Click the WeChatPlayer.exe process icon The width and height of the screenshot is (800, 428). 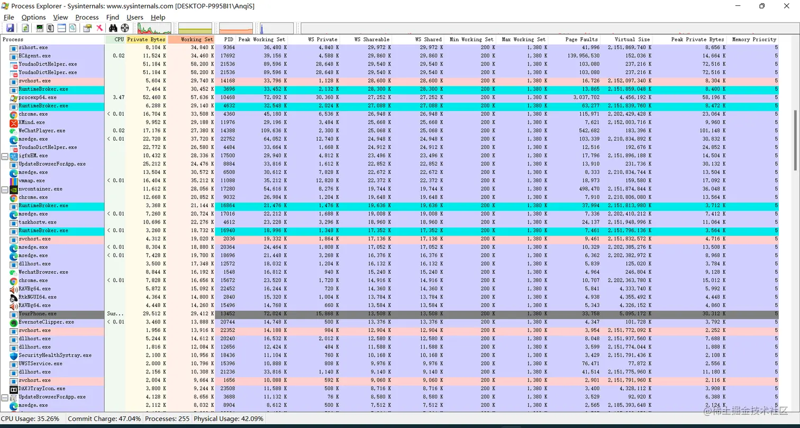pos(14,131)
